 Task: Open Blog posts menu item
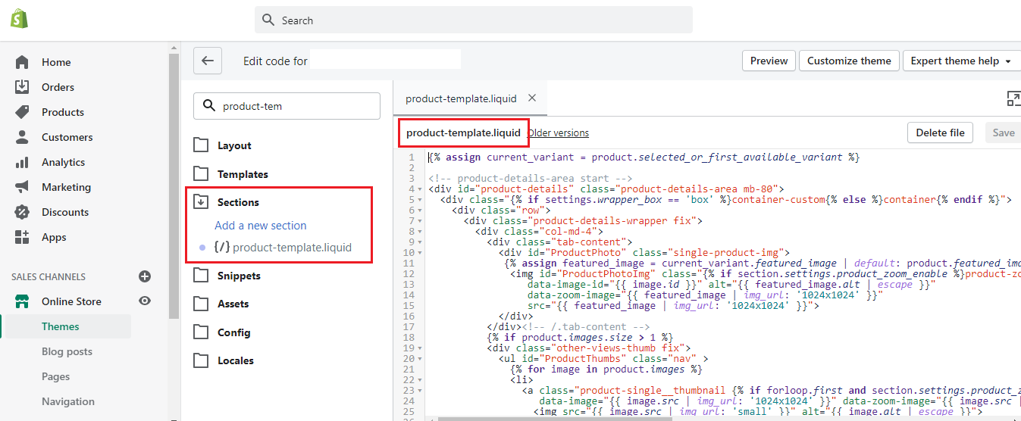67,351
